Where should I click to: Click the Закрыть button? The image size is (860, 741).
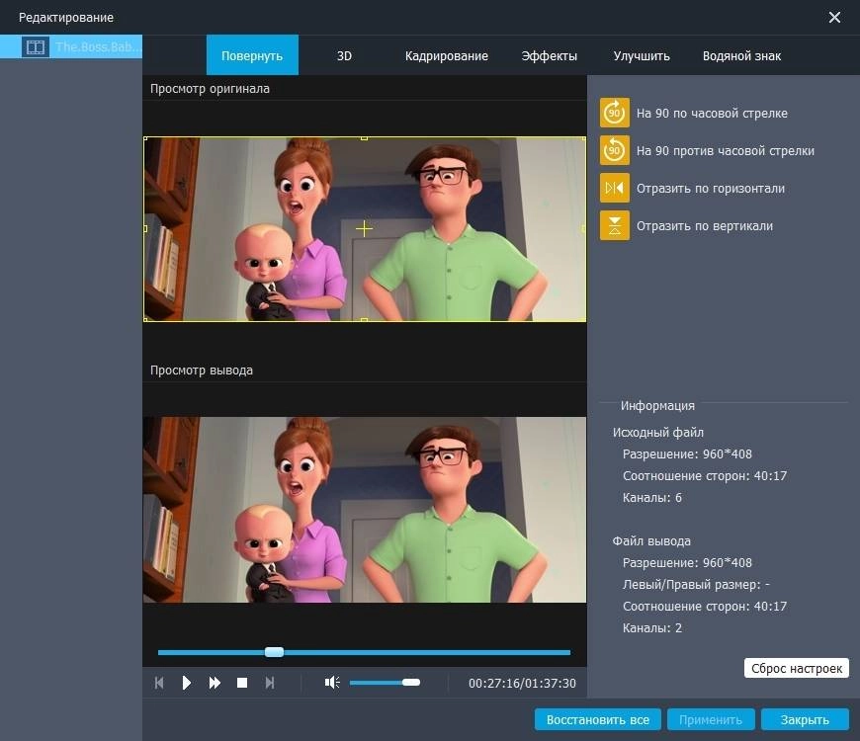pyautogui.click(x=805, y=719)
